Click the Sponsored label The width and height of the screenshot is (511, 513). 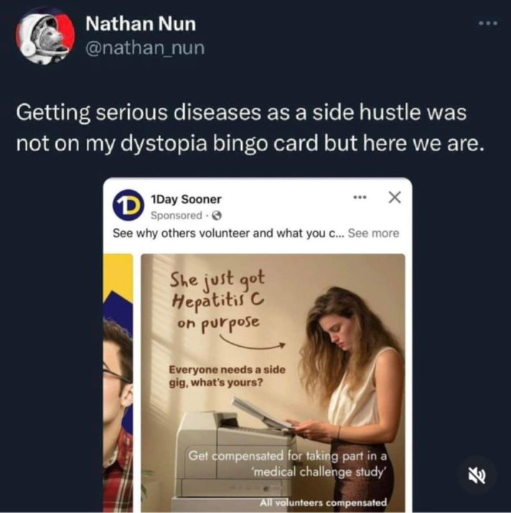tap(177, 215)
